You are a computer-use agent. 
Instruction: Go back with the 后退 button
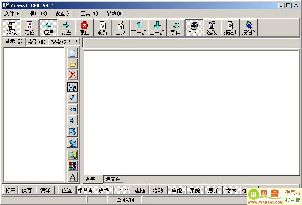coord(48,28)
